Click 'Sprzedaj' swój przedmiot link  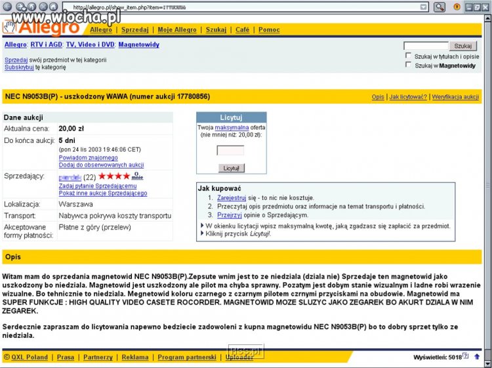click(16, 60)
